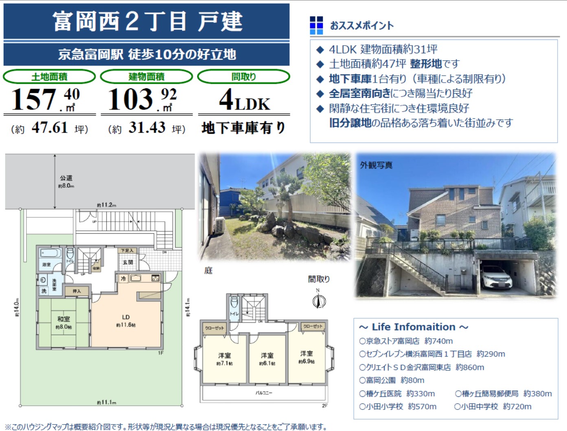The height and width of the screenshot is (431, 567).
Task: Click the 冷 refrigerator symbol in the kitchen
Action: coord(123,279)
